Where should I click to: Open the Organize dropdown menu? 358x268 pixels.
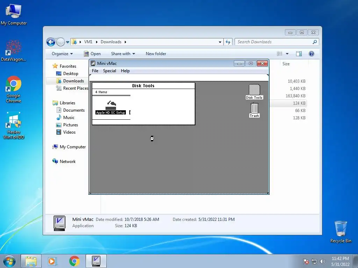[62, 54]
